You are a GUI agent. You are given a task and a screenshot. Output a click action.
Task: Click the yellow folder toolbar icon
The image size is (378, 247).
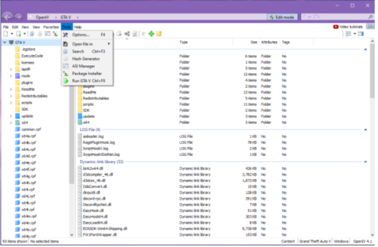(x=159, y=34)
